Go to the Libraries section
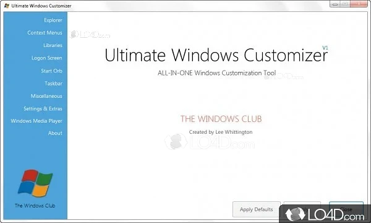371x223 pixels. pos(53,45)
